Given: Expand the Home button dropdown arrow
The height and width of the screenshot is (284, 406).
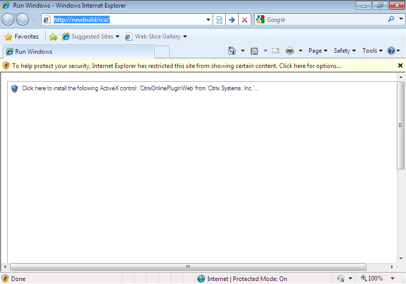Looking at the screenshot, I should pos(243,51).
